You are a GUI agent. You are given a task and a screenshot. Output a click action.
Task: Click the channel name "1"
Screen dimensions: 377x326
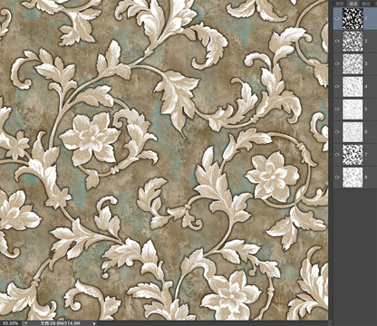(x=366, y=18)
